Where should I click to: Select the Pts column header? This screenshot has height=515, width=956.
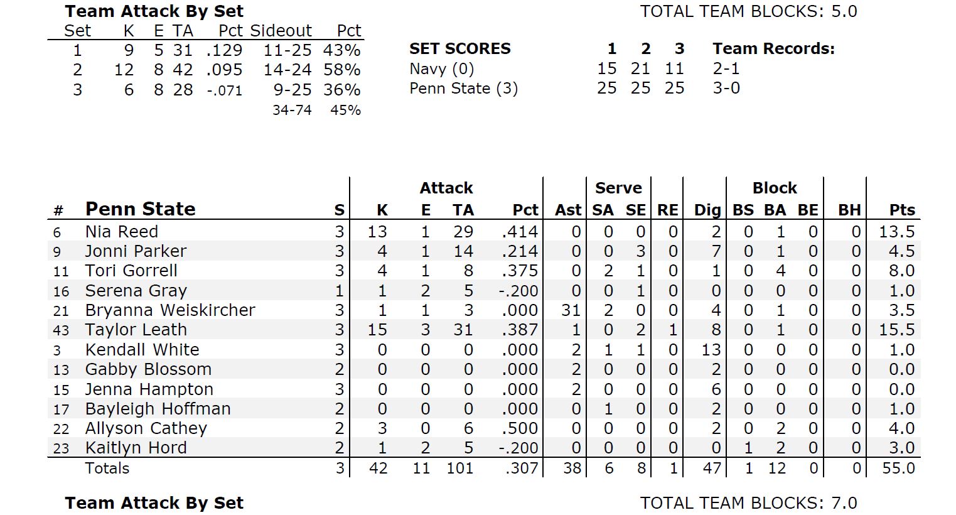902,210
